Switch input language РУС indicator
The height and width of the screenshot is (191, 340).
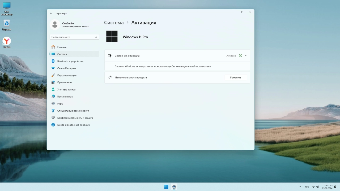307,187
